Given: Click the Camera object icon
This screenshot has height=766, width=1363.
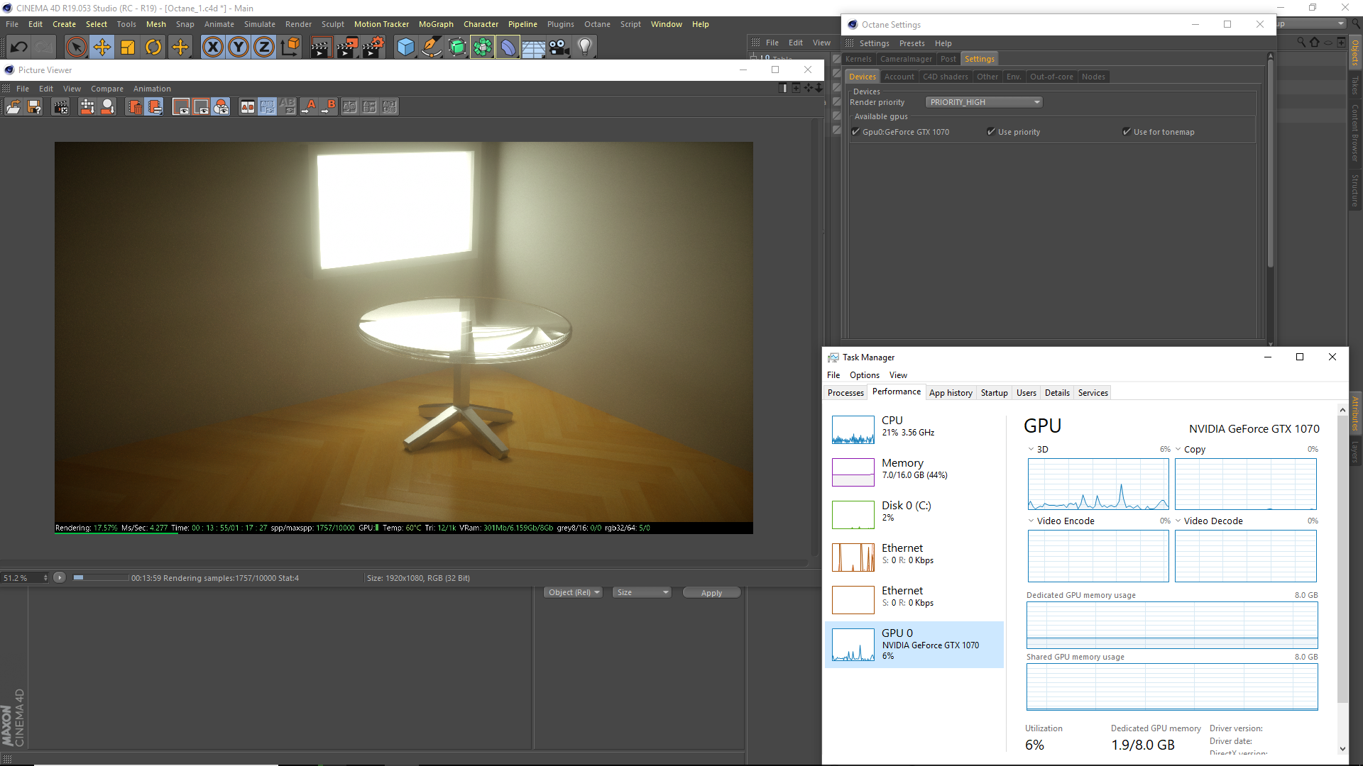Looking at the screenshot, I should (x=559, y=48).
